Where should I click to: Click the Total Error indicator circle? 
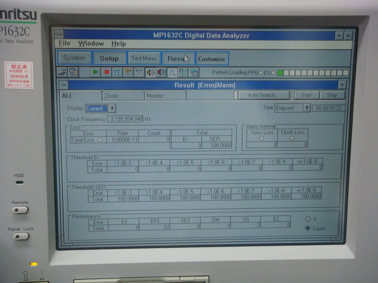coord(100,140)
